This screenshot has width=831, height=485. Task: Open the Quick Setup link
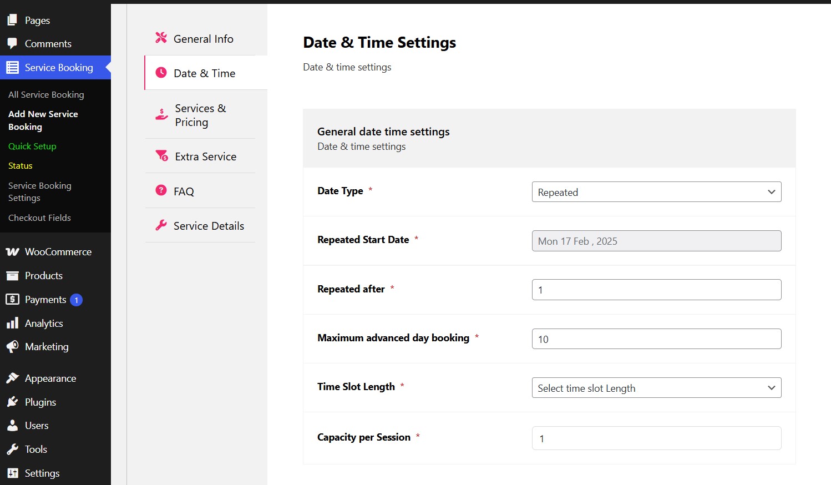32,146
